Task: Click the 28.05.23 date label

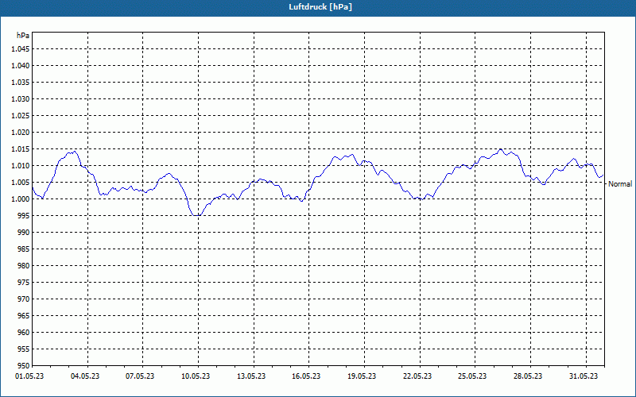Action: (528, 376)
